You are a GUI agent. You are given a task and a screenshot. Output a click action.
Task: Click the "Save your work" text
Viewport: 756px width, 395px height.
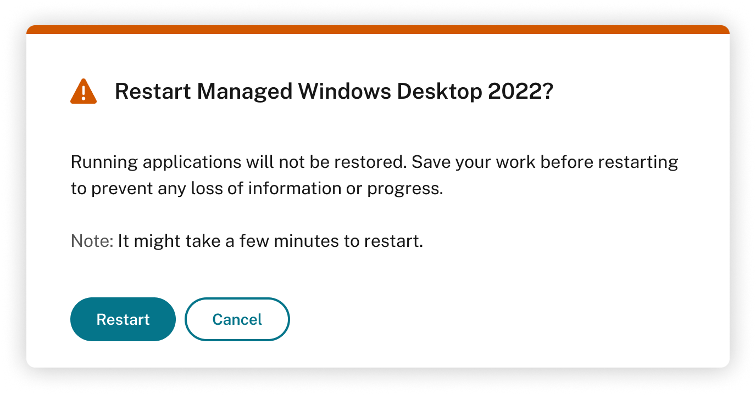pos(473,162)
